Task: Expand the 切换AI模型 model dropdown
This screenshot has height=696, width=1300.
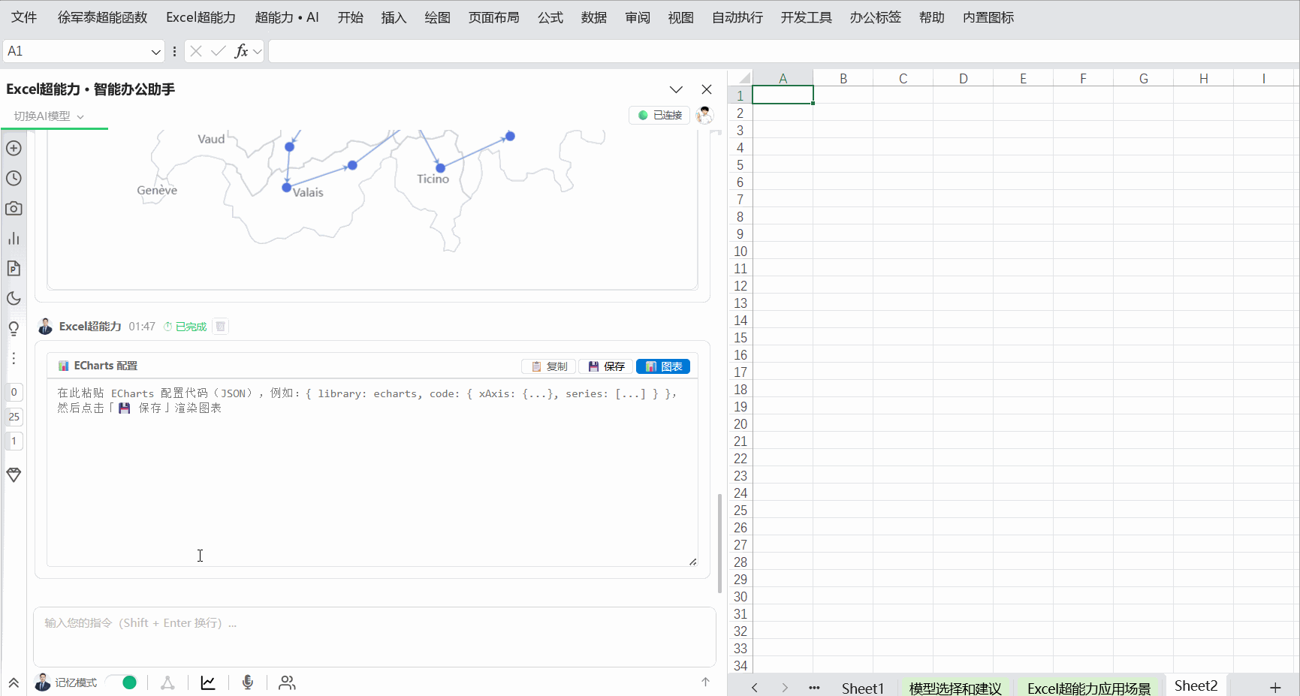Action: click(x=49, y=116)
